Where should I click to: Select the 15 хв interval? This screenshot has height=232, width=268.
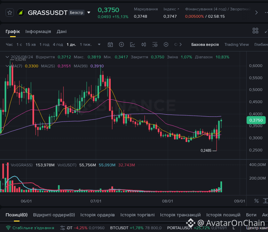(31, 44)
